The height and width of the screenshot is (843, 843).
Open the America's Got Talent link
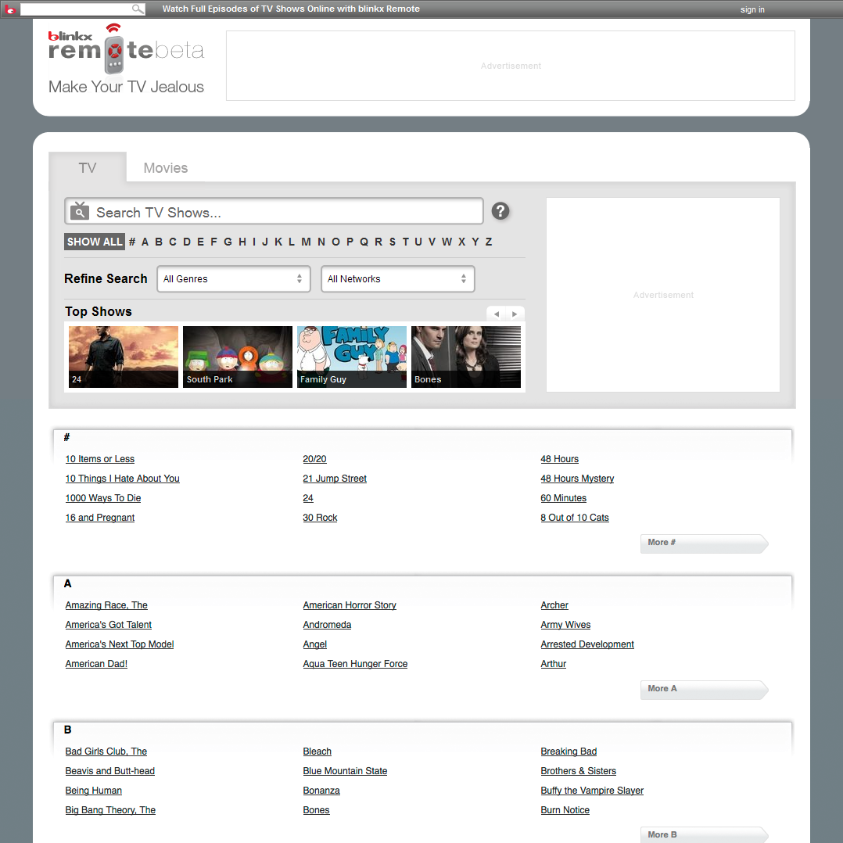point(109,625)
